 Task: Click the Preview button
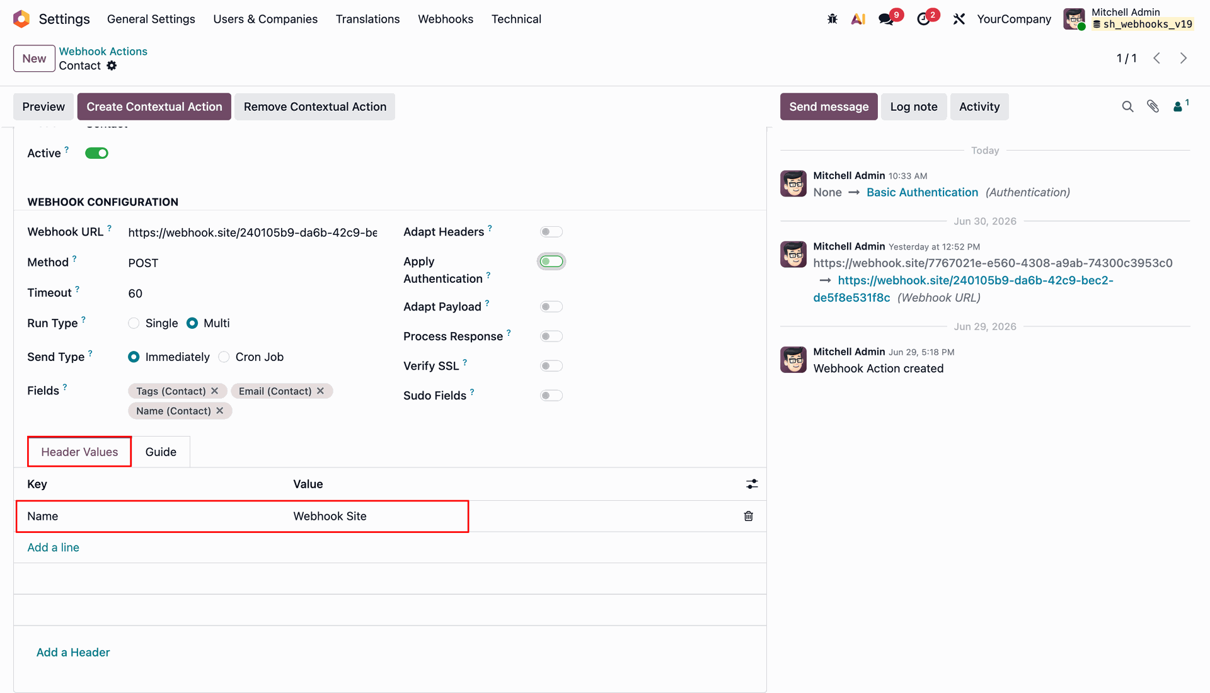(43, 106)
